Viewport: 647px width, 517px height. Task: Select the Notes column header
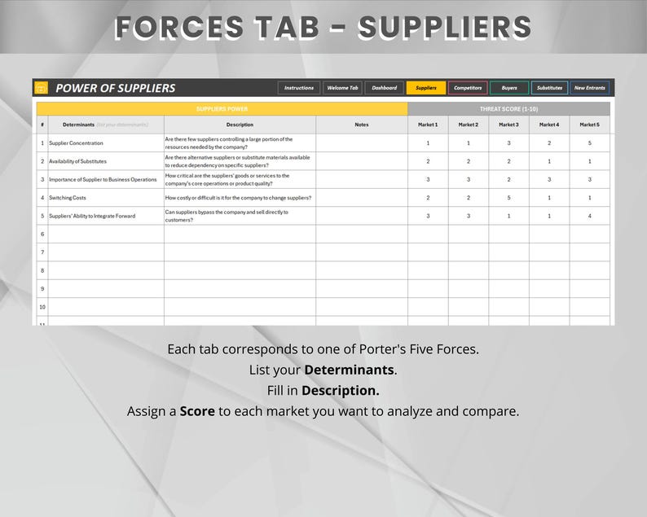362,125
